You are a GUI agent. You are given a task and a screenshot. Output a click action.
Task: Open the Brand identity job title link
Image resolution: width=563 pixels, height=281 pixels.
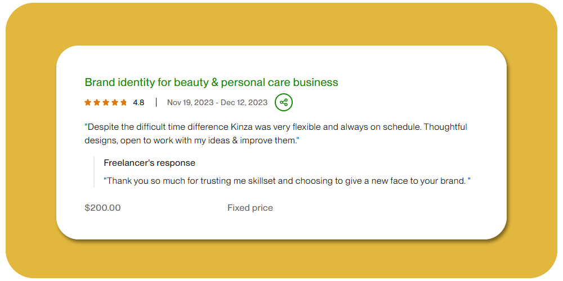click(x=211, y=83)
